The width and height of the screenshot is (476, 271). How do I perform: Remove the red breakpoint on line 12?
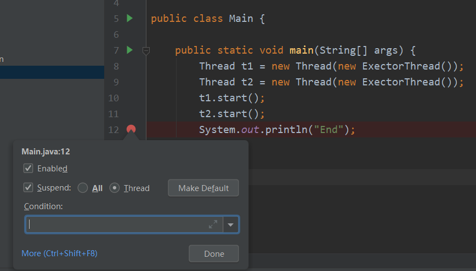tap(131, 129)
